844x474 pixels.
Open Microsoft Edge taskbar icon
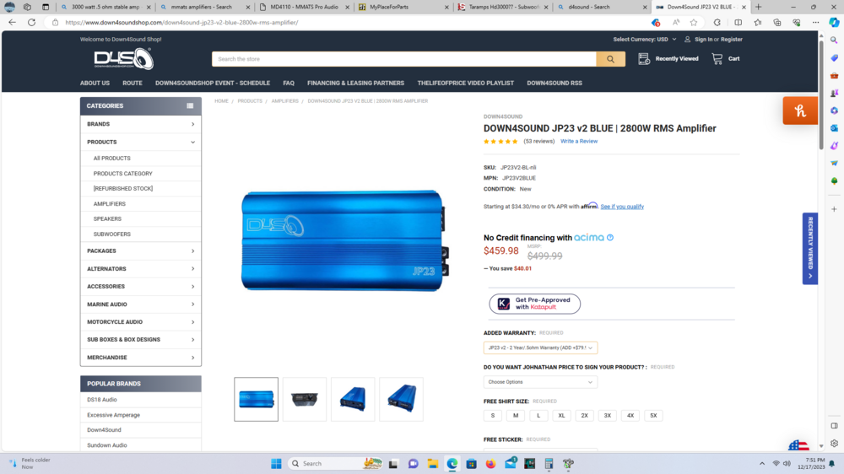[x=452, y=463]
